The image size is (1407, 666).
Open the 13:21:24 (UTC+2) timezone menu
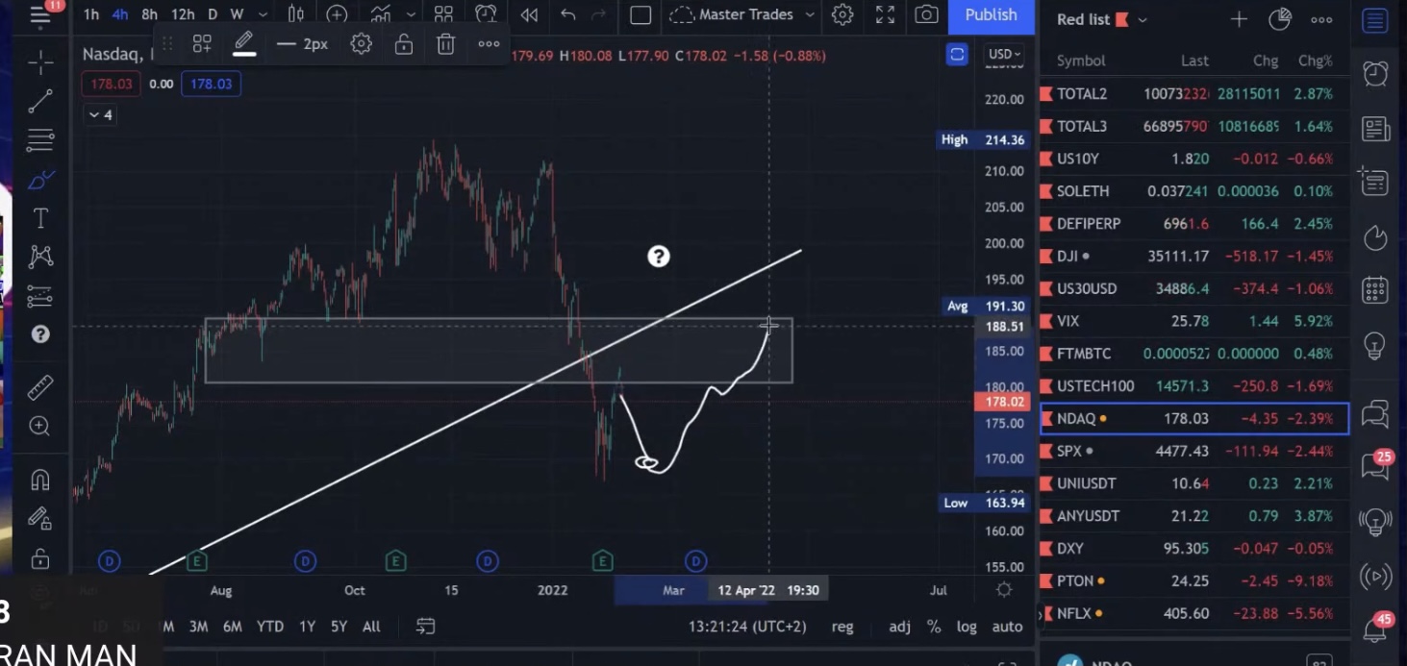[x=747, y=627]
